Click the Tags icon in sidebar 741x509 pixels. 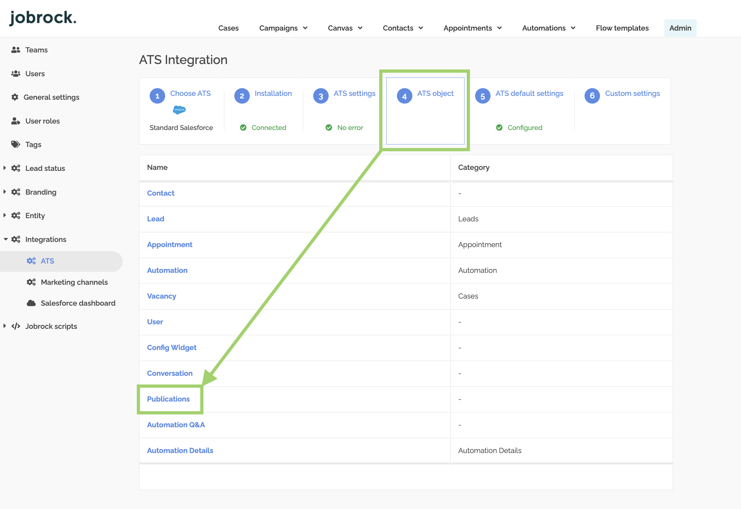coord(15,144)
